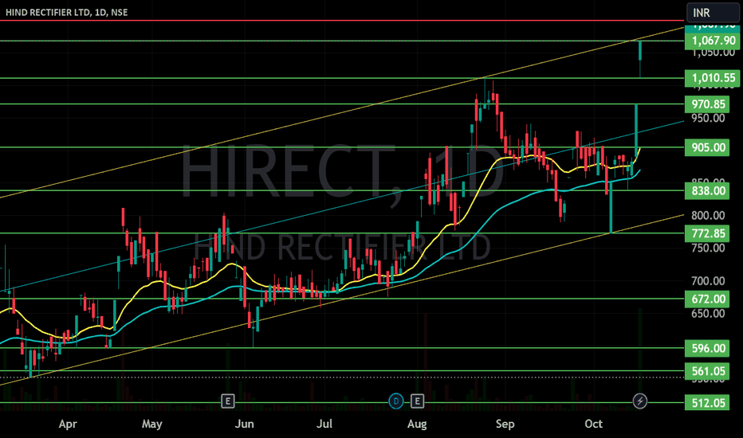This screenshot has height=438, width=743.
Task: Click the HIND RECTIFIER LTD symbol title
Action: [x=67, y=12]
